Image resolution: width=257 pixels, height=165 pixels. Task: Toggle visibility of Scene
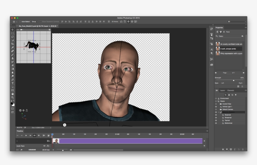pyautogui.click(x=216, y=101)
